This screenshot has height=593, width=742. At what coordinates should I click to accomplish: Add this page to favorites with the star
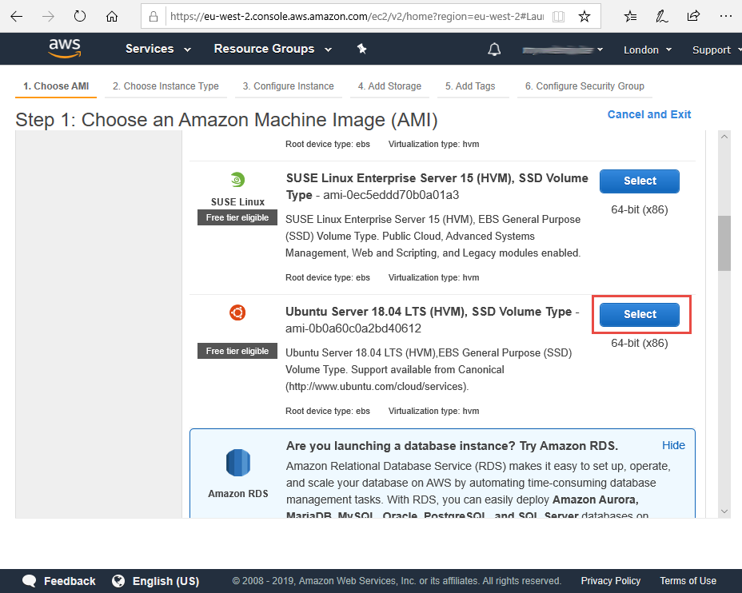(x=584, y=17)
